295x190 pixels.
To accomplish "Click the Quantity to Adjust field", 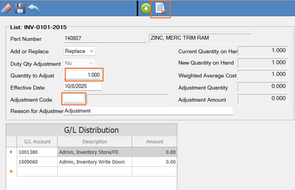I will coord(83,75).
